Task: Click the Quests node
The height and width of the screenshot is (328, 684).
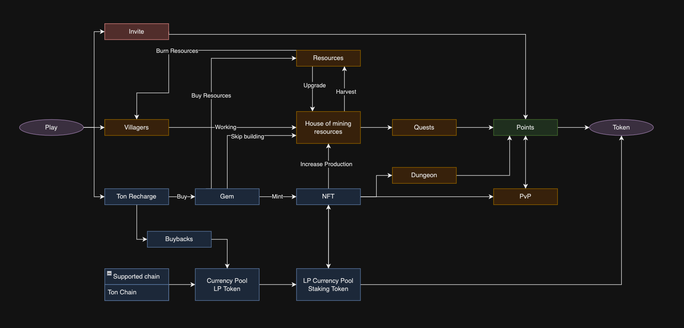Action: 424,127
